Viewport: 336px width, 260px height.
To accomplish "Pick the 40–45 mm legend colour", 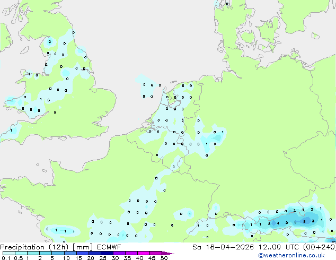I will click(144, 253).
